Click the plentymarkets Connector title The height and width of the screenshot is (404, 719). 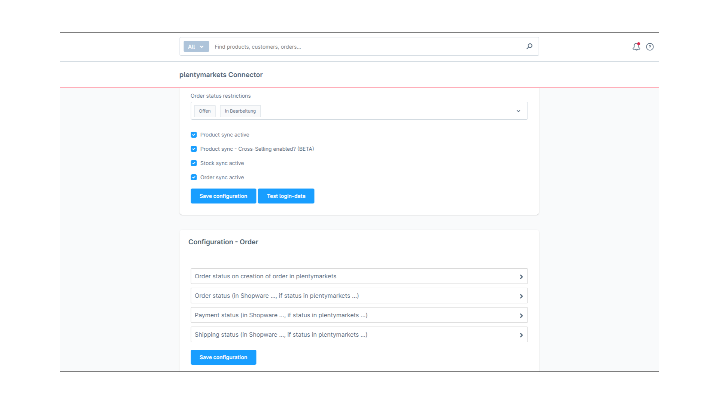tap(221, 75)
